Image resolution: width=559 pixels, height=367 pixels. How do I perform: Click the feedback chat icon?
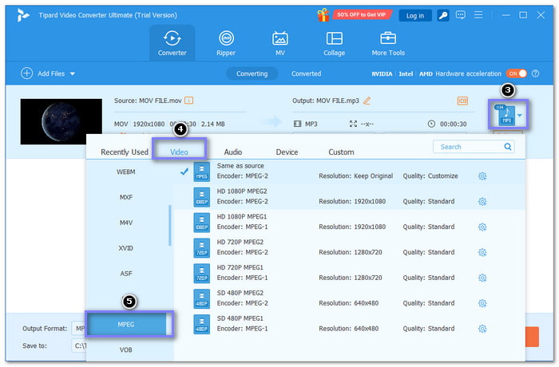460,15
